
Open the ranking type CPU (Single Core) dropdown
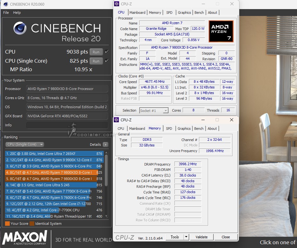point(25,145)
